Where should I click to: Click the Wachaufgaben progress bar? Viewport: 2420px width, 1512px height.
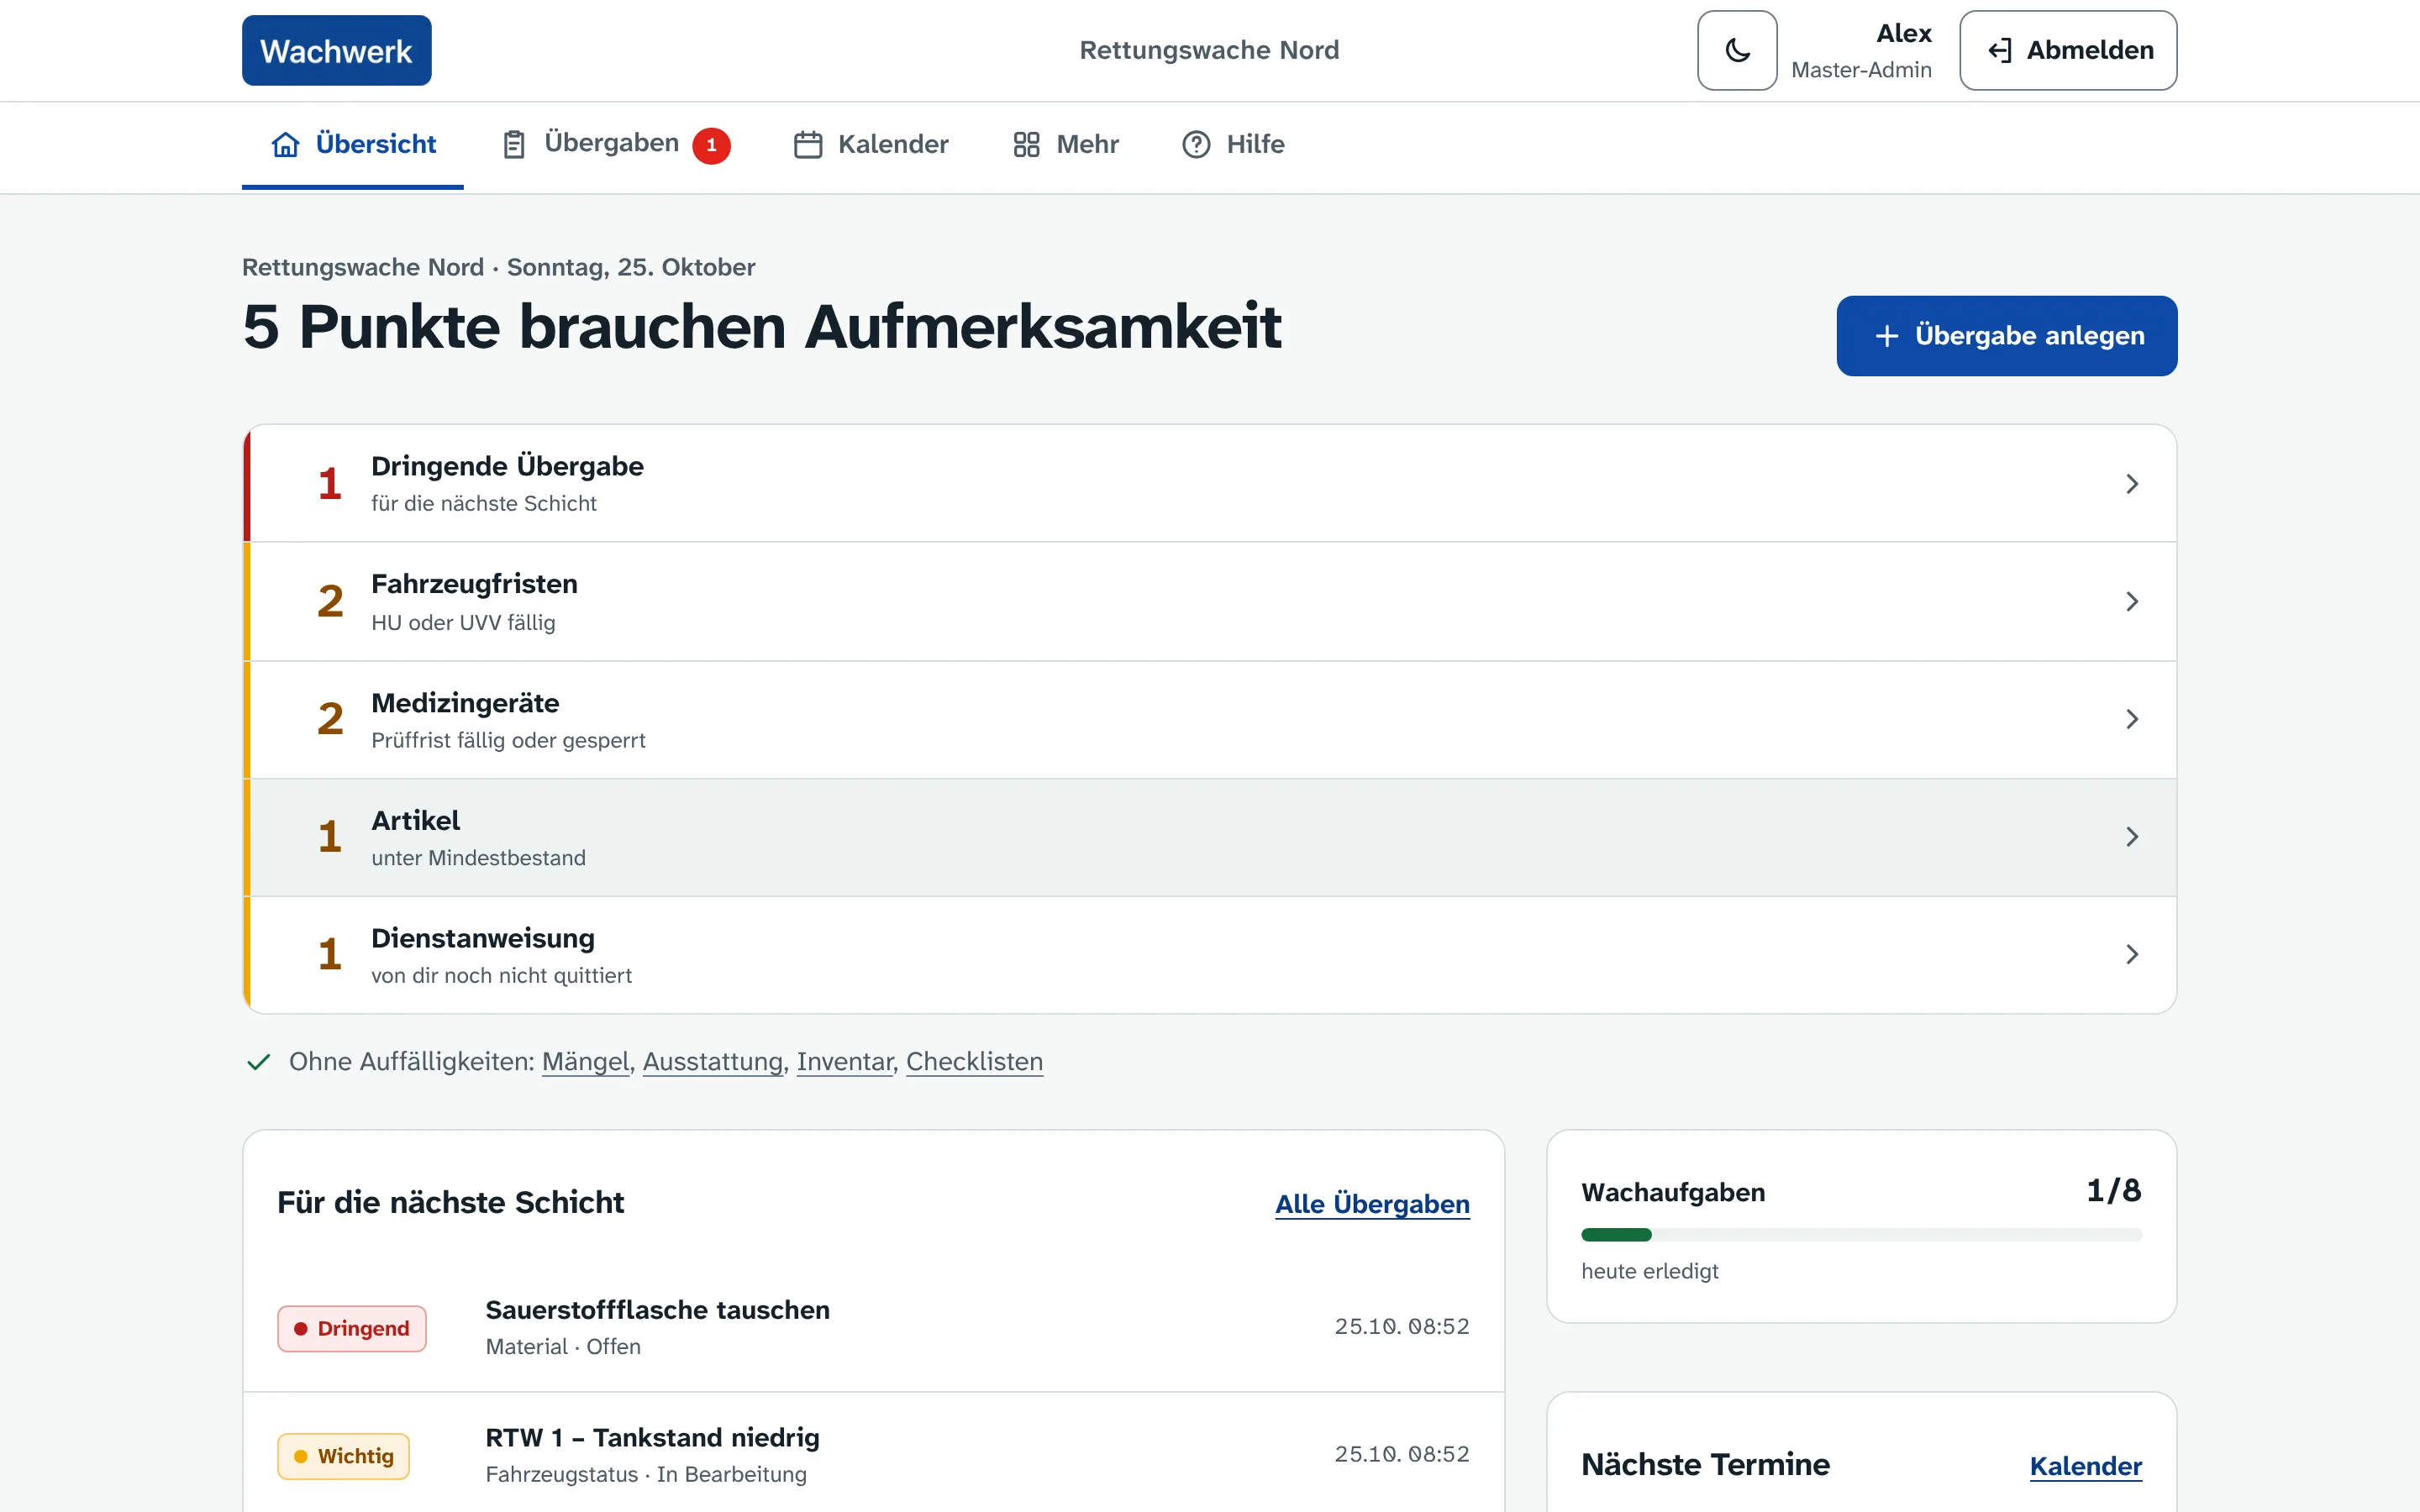coord(1861,1235)
